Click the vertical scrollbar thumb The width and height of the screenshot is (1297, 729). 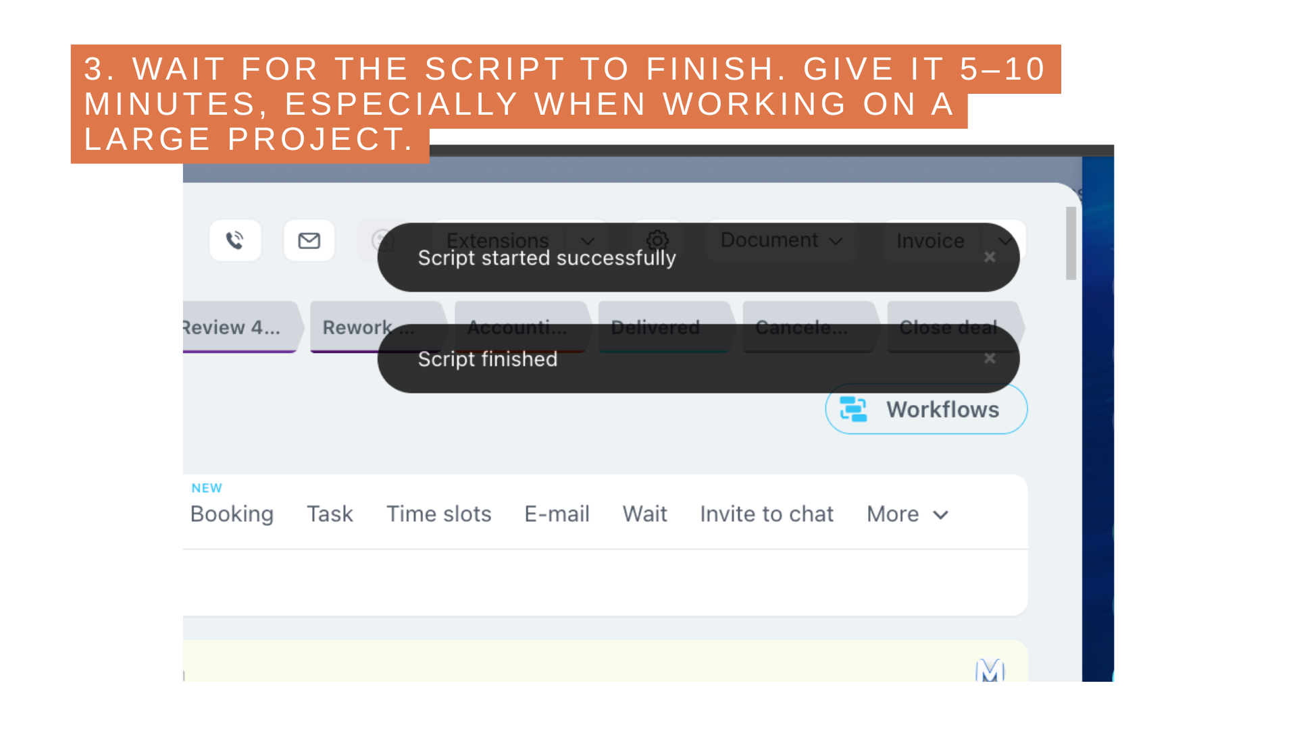1071,243
